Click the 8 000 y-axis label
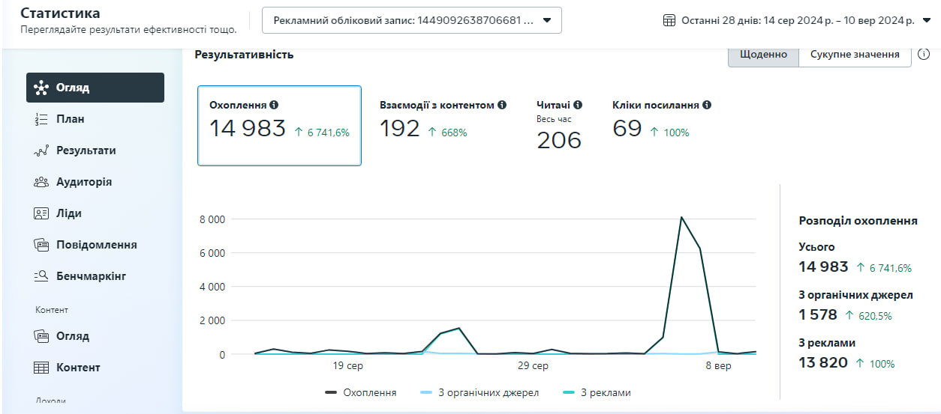The width and height of the screenshot is (941, 414). coord(212,219)
